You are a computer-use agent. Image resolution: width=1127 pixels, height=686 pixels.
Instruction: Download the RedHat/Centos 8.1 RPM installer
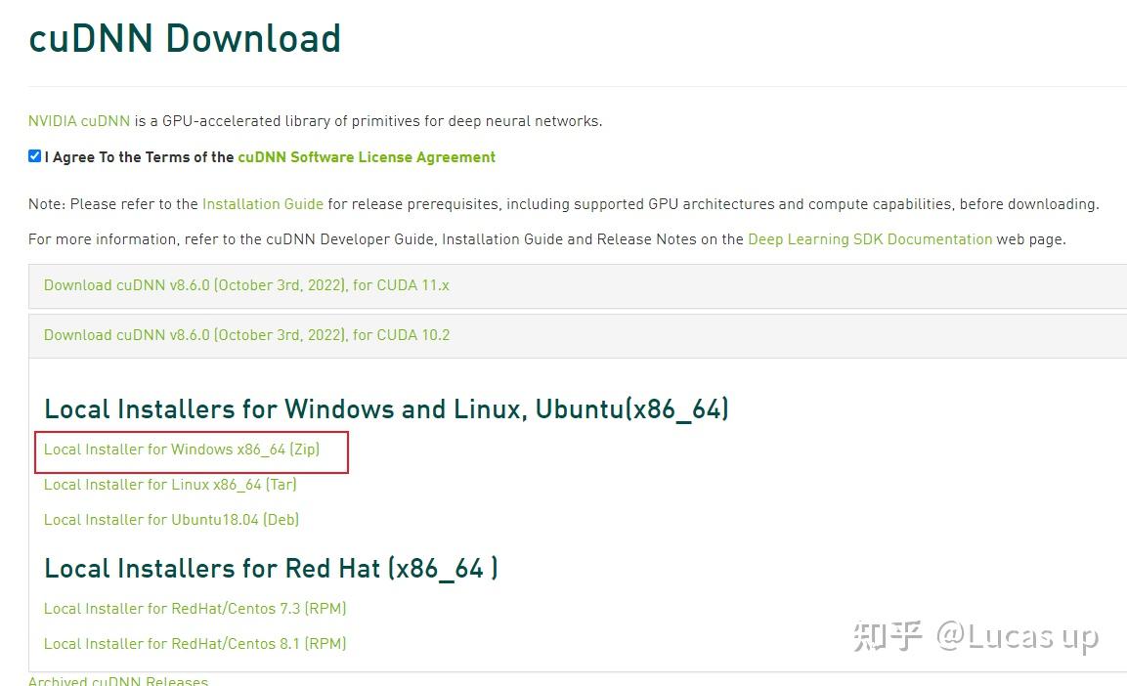coord(195,643)
